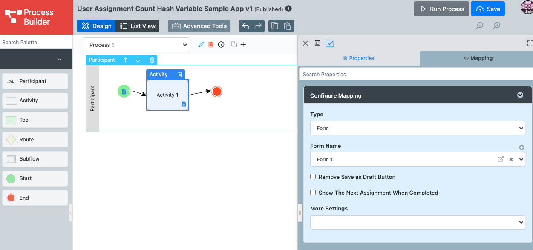Add new form plus icon
The width and height of the screenshot is (533, 250).
tap(521, 147)
